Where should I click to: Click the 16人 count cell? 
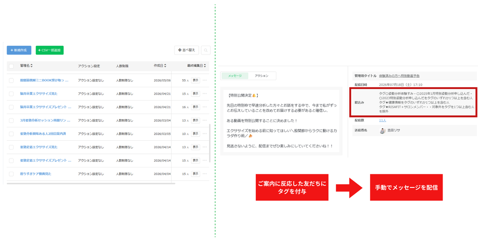coord(185,107)
